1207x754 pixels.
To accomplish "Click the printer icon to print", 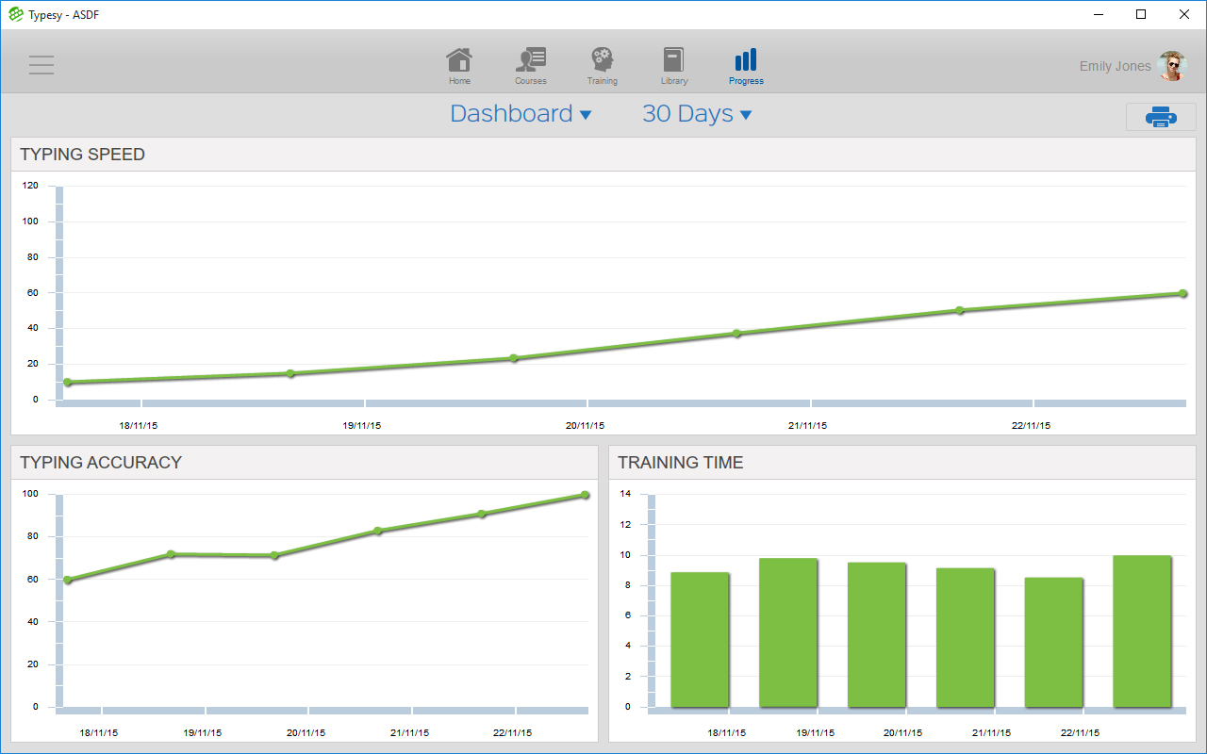I will pyautogui.click(x=1160, y=117).
